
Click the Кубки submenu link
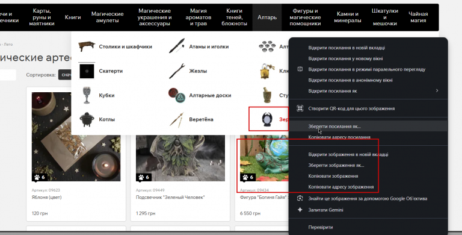point(106,95)
